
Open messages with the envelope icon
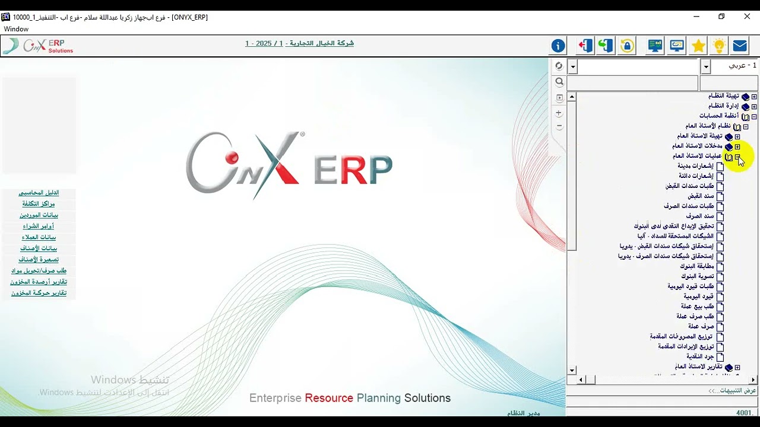[x=740, y=46]
